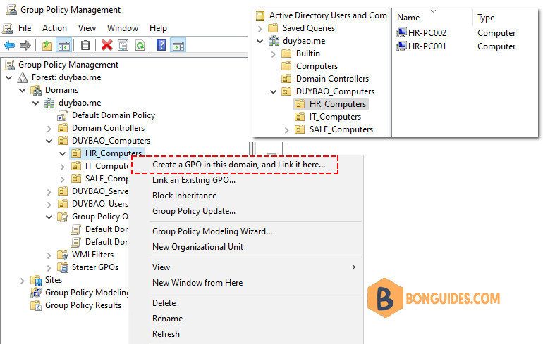Collapse DUYBAO_Computers in GPM tree
The image size is (543, 344).
tap(49, 141)
